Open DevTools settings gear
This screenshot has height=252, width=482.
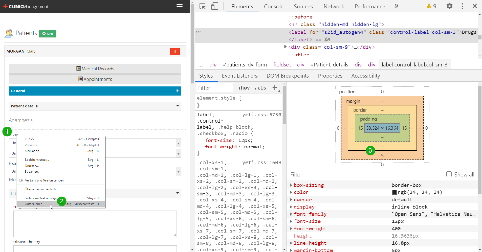449,6
